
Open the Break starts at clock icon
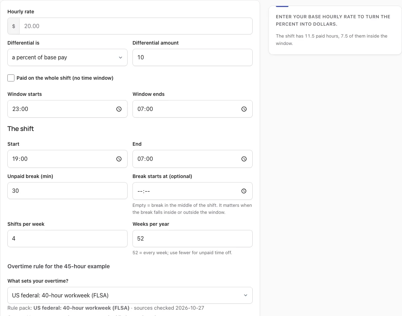244,191
